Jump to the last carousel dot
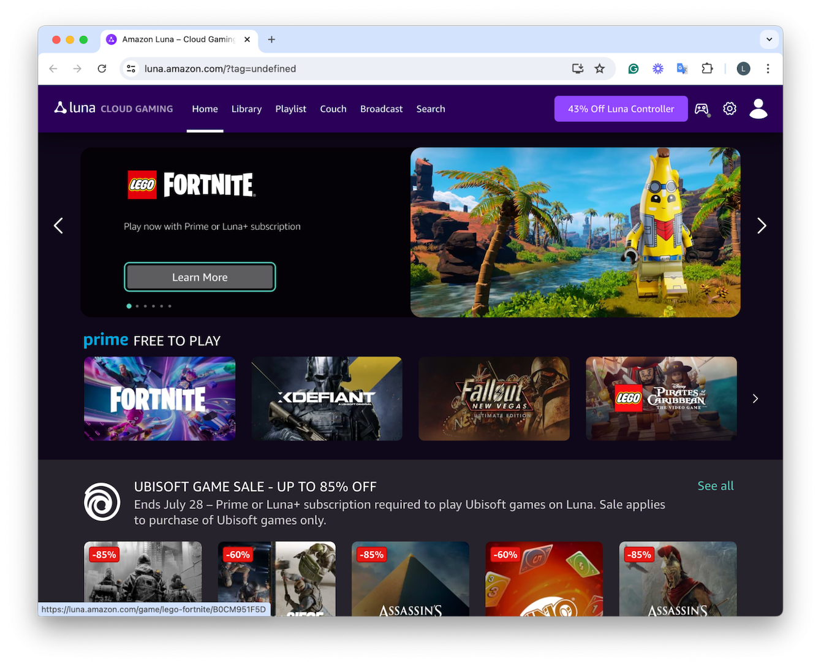This screenshot has width=821, height=667. [170, 306]
